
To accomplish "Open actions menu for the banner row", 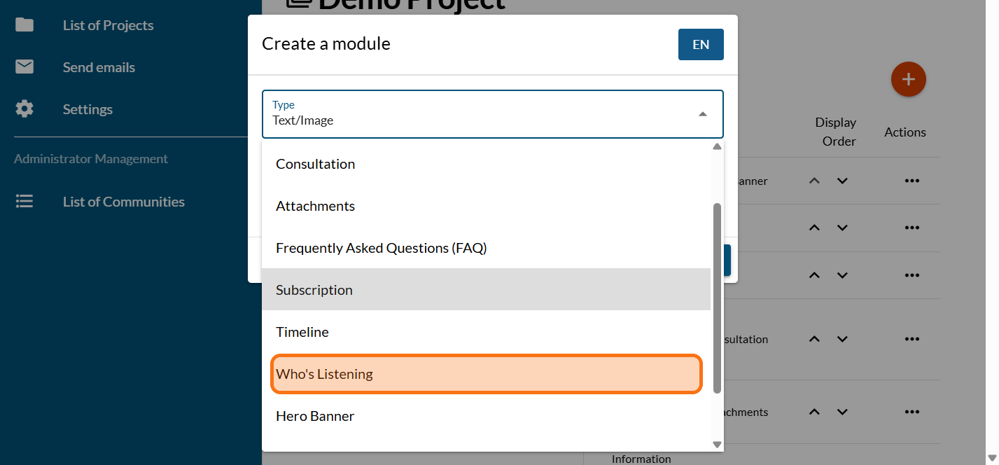I will [911, 181].
